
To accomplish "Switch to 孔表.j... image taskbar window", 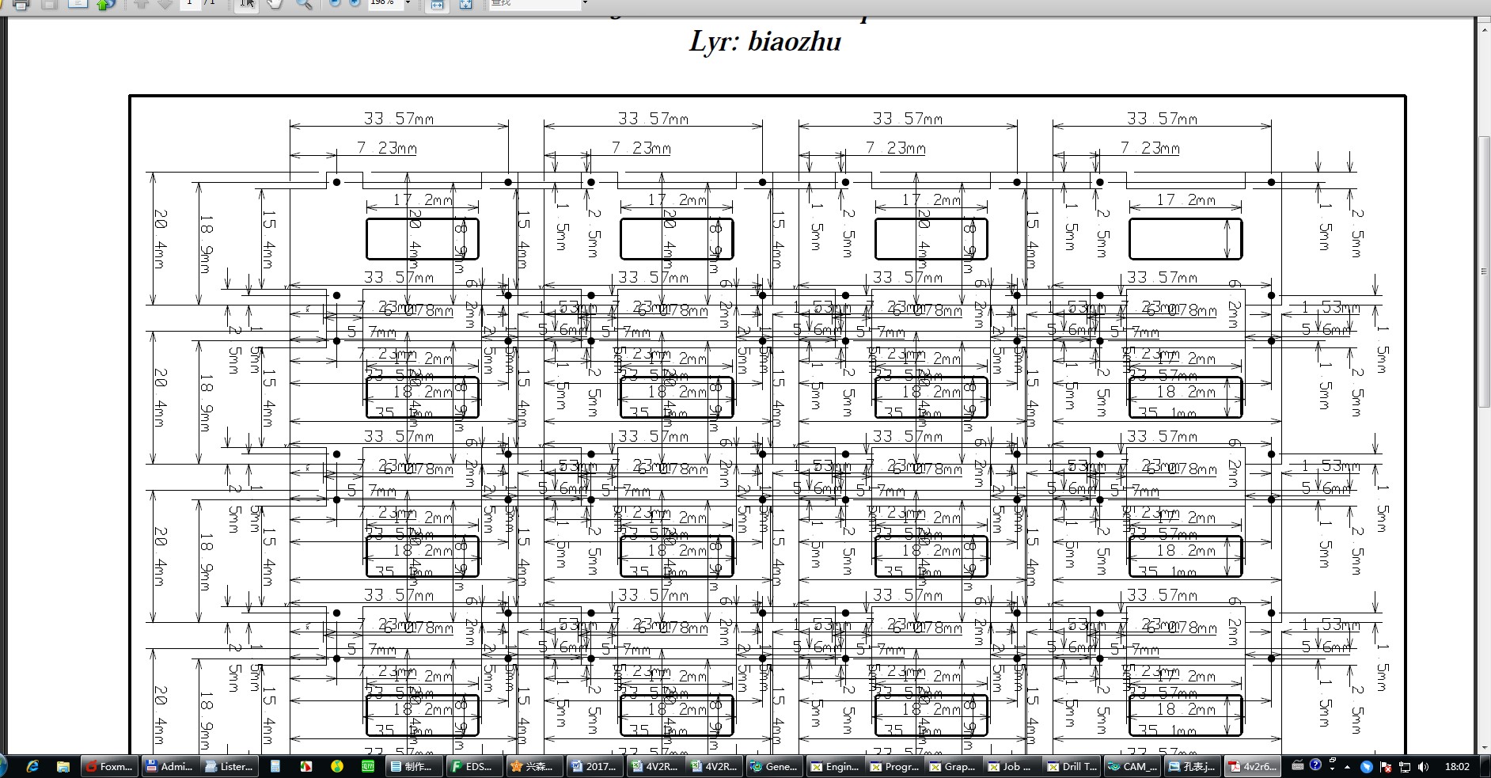I will coord(1193,766).
